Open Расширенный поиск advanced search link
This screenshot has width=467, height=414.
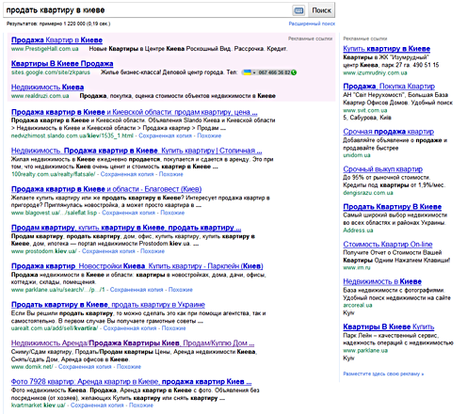click(312, 24)
